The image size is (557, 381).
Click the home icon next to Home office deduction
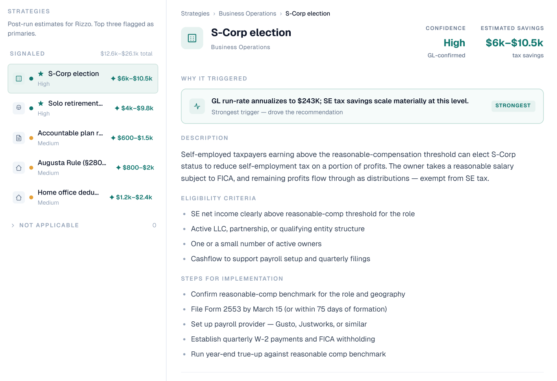pos(18,197)
